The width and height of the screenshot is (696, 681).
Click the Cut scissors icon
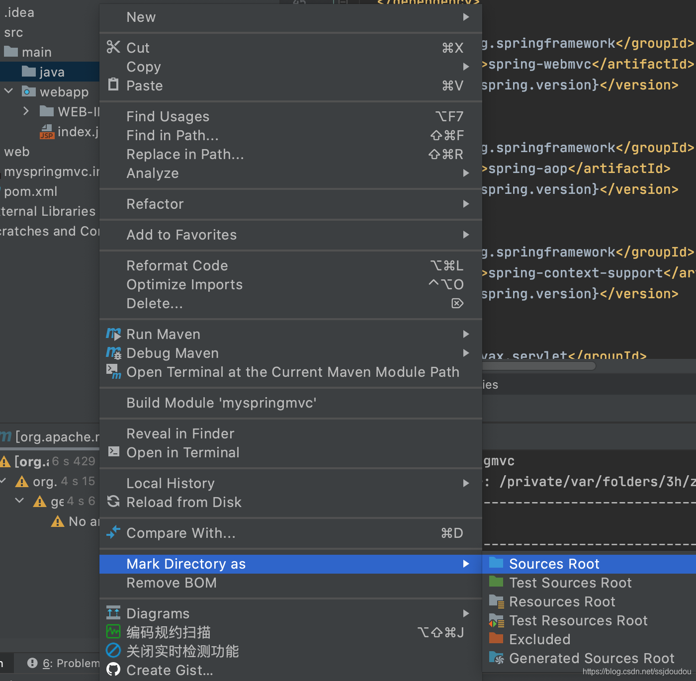pyautogui.click(x=113, y=47)
